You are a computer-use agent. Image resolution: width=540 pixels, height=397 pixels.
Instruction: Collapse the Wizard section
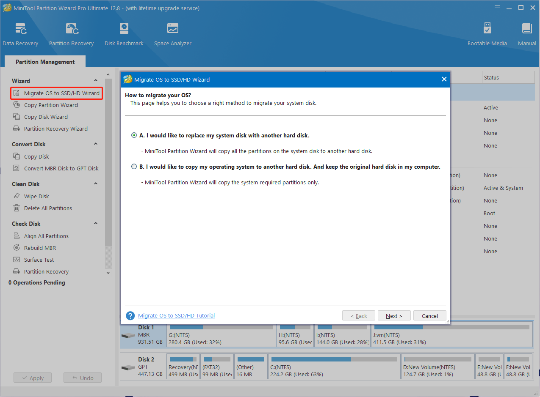[x=96, y=80]
